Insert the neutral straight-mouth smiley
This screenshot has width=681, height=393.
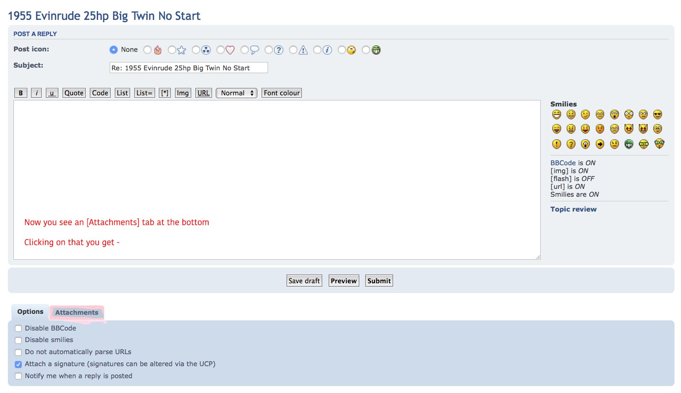coord(614,144)
